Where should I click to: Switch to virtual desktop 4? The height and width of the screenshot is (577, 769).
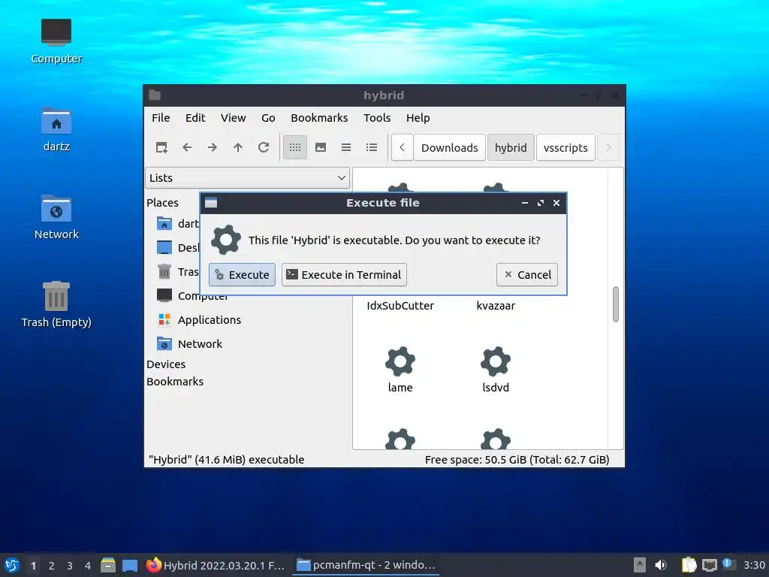pos(88,566)
